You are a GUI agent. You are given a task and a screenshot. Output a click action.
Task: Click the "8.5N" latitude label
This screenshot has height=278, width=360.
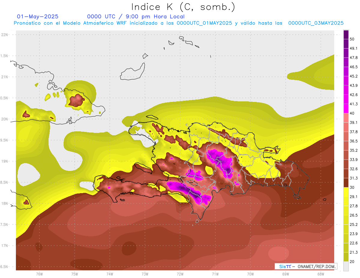[4, 182]
